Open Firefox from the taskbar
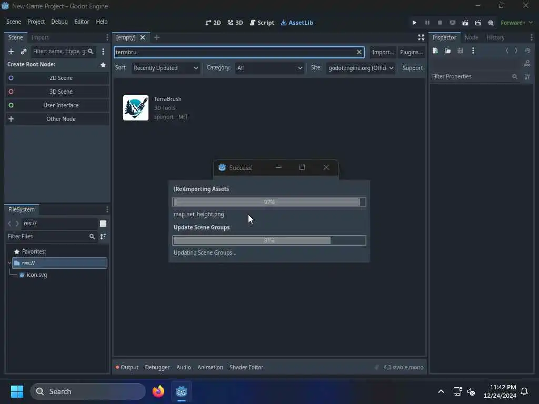Screen dimensions: 539x404 pos(158,391)
